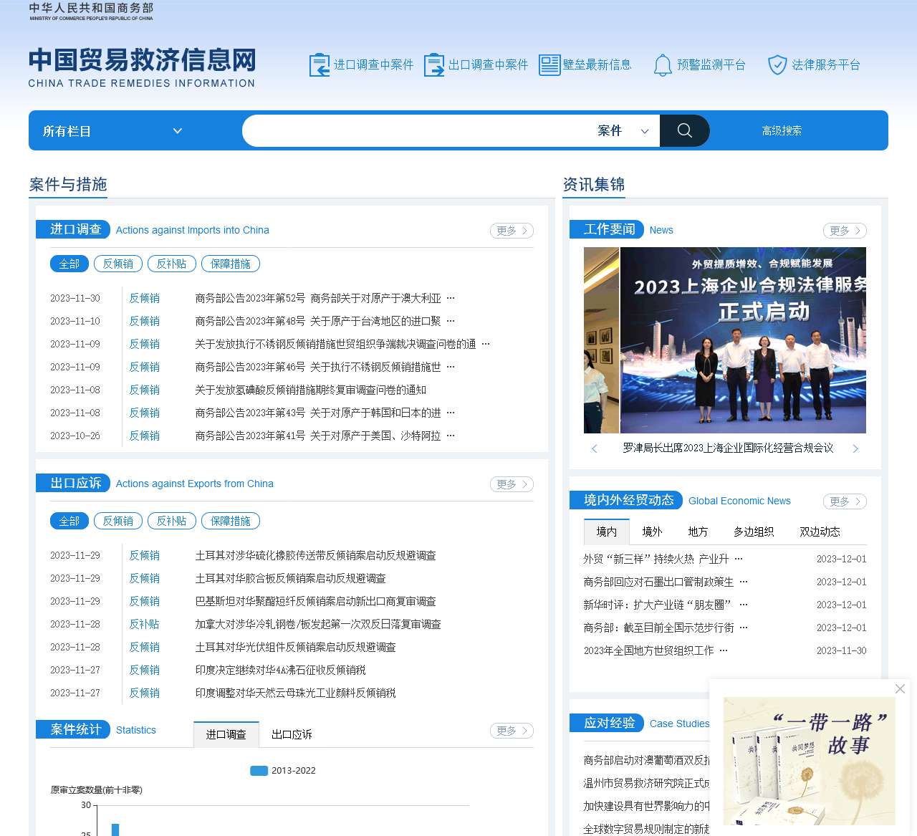The height and width of the screenshot is (836, 917).
Task: Open the 案件 search type dropdown
Action: click(623, 130)
